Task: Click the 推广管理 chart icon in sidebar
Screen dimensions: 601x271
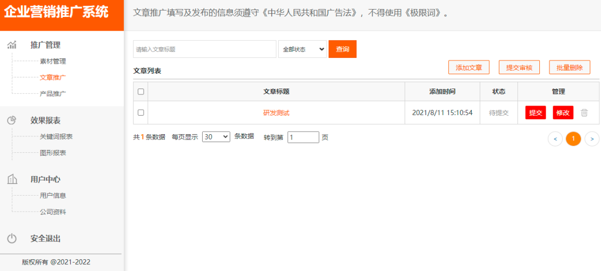Action: coord(12,45)
